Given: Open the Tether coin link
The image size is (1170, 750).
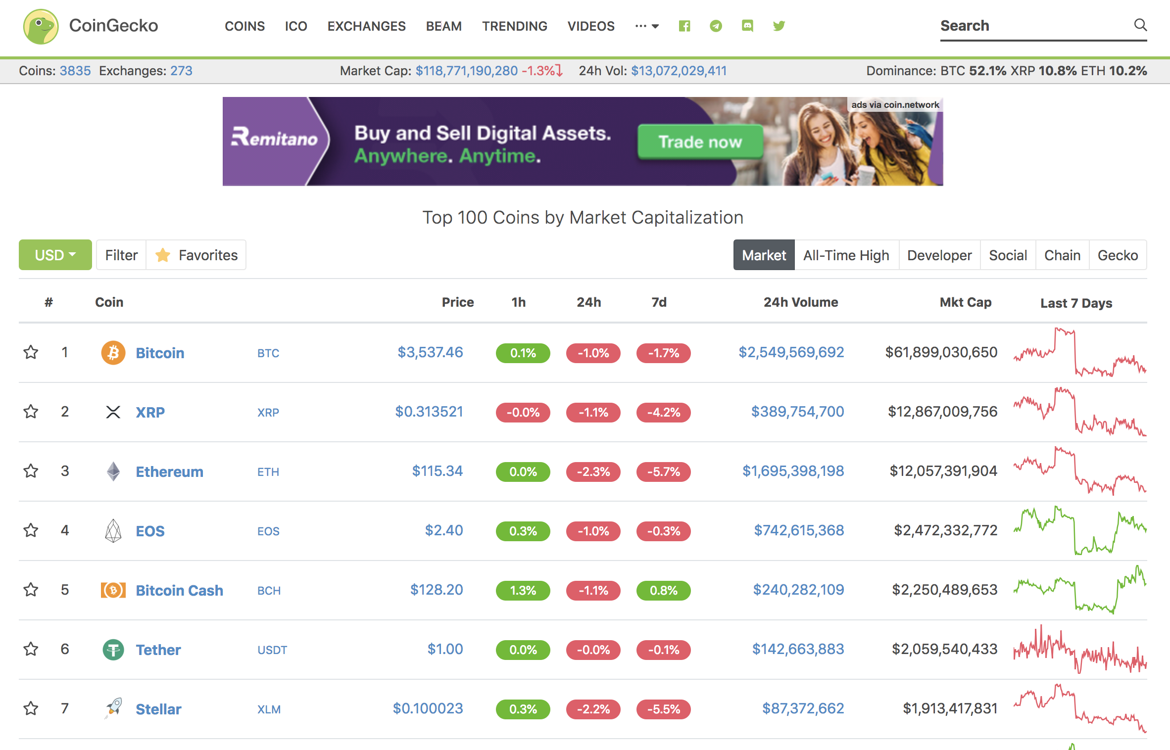Looking at the screenshot, I should (158, 650).
